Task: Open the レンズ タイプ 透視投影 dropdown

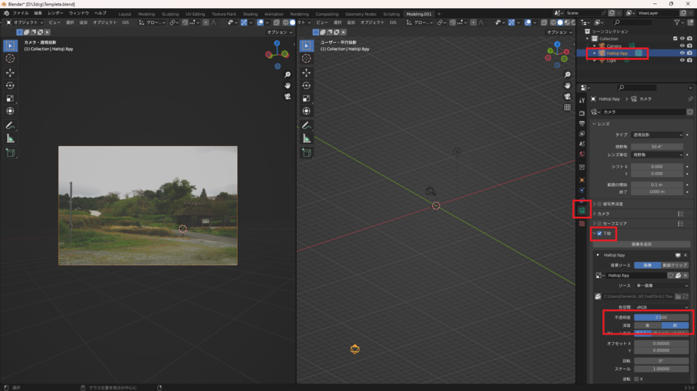Action: click(x=658, y=135)
